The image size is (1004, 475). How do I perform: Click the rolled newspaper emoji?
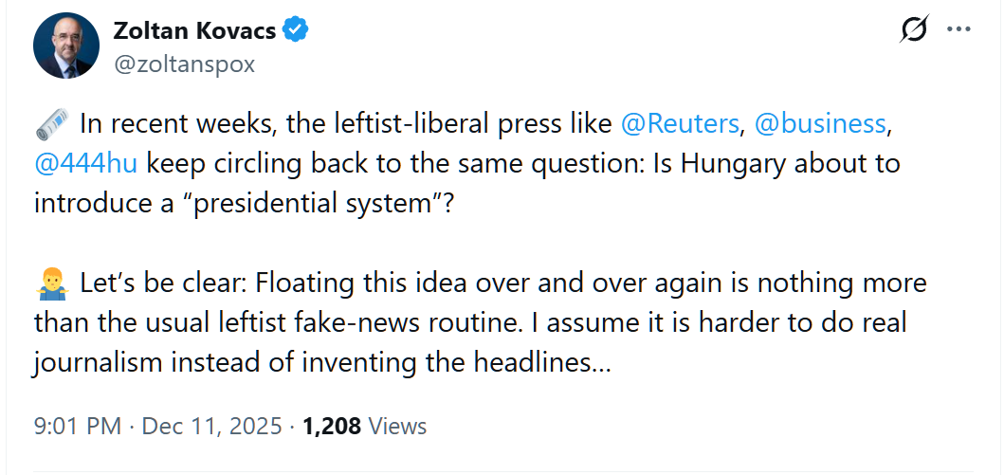tap(51, 123)
